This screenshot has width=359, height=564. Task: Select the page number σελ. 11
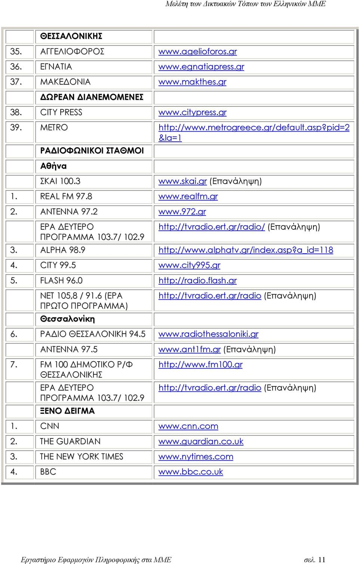click(314, 560)
